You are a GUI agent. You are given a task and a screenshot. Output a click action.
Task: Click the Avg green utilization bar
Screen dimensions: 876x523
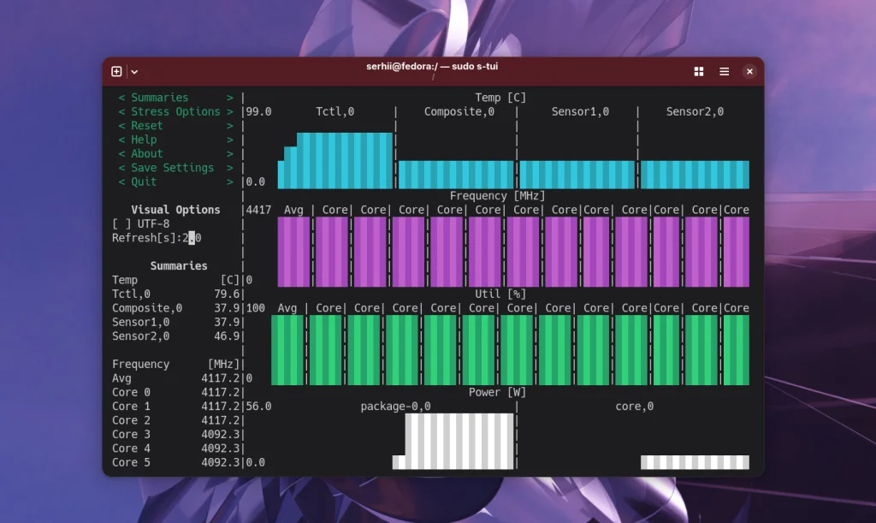pyautogui.click(x=287, y=350)
